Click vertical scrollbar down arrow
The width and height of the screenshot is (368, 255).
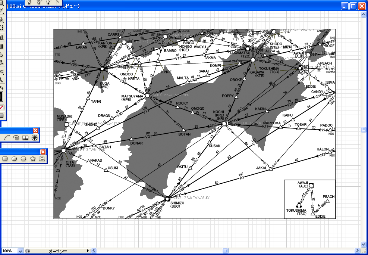tap(363, 245)
